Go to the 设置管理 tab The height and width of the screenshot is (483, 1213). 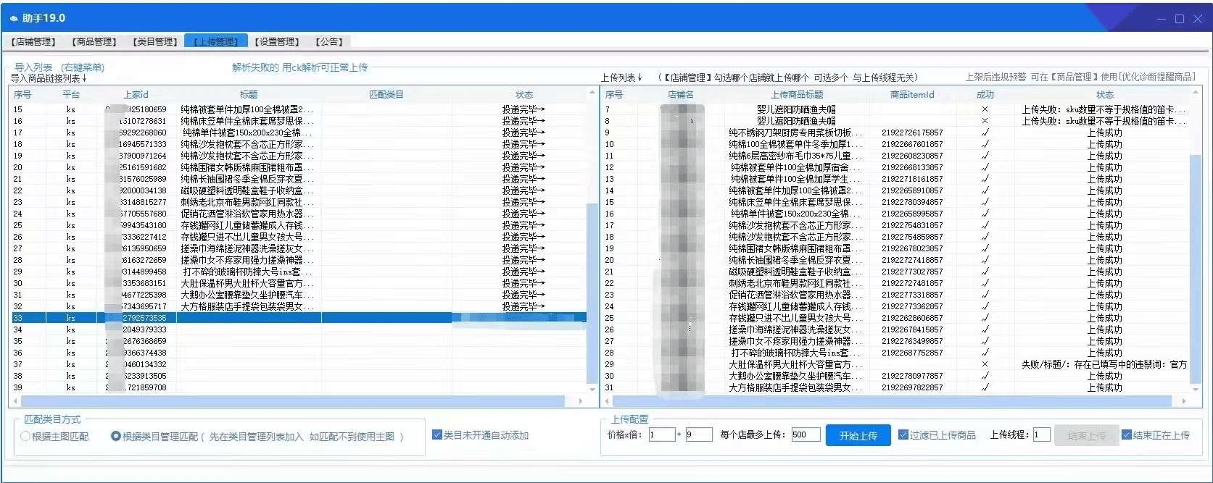[x=277, y=41]
